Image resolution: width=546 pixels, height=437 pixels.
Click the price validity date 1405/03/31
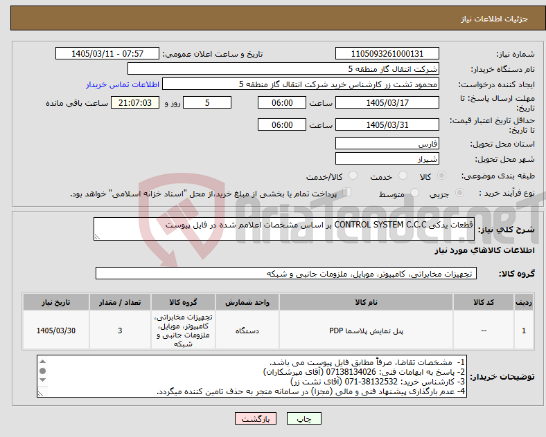[387, 124]
